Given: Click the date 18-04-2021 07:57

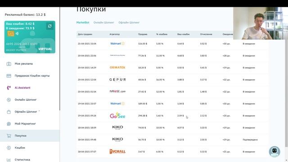Looking at the screenshot, I should (x=87, y=152).
